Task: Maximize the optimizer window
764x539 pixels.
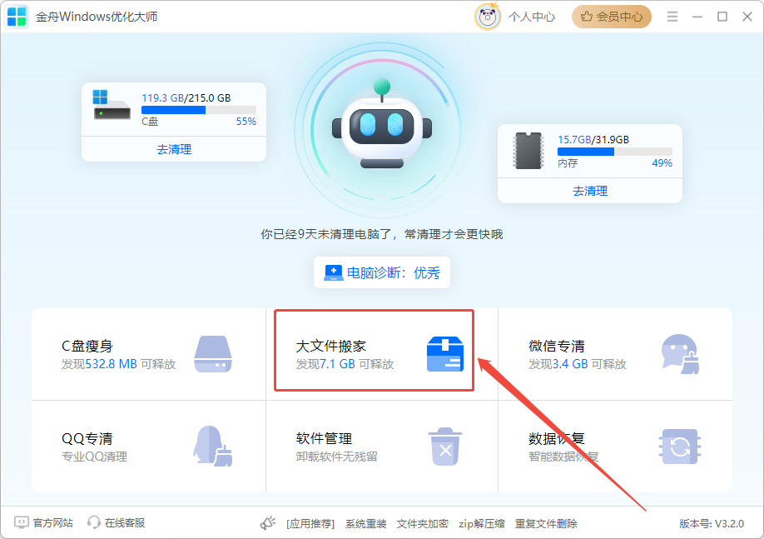Action: (x=722, y=17)
